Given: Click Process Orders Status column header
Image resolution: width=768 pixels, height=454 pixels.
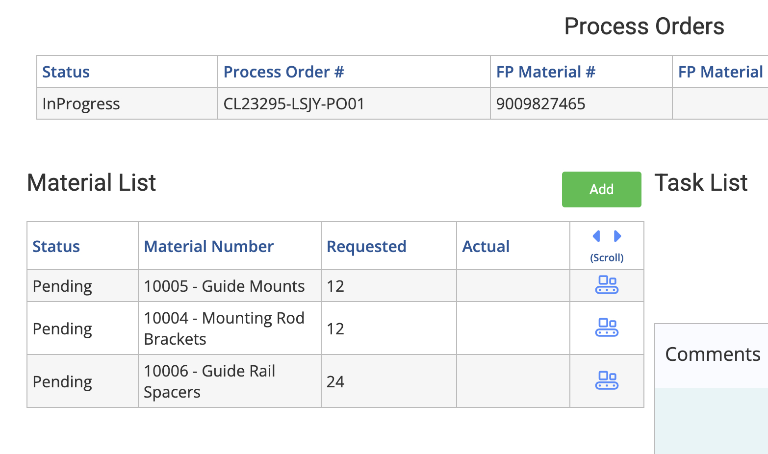Looking at the screenshot, I should [x=66, y=72].
